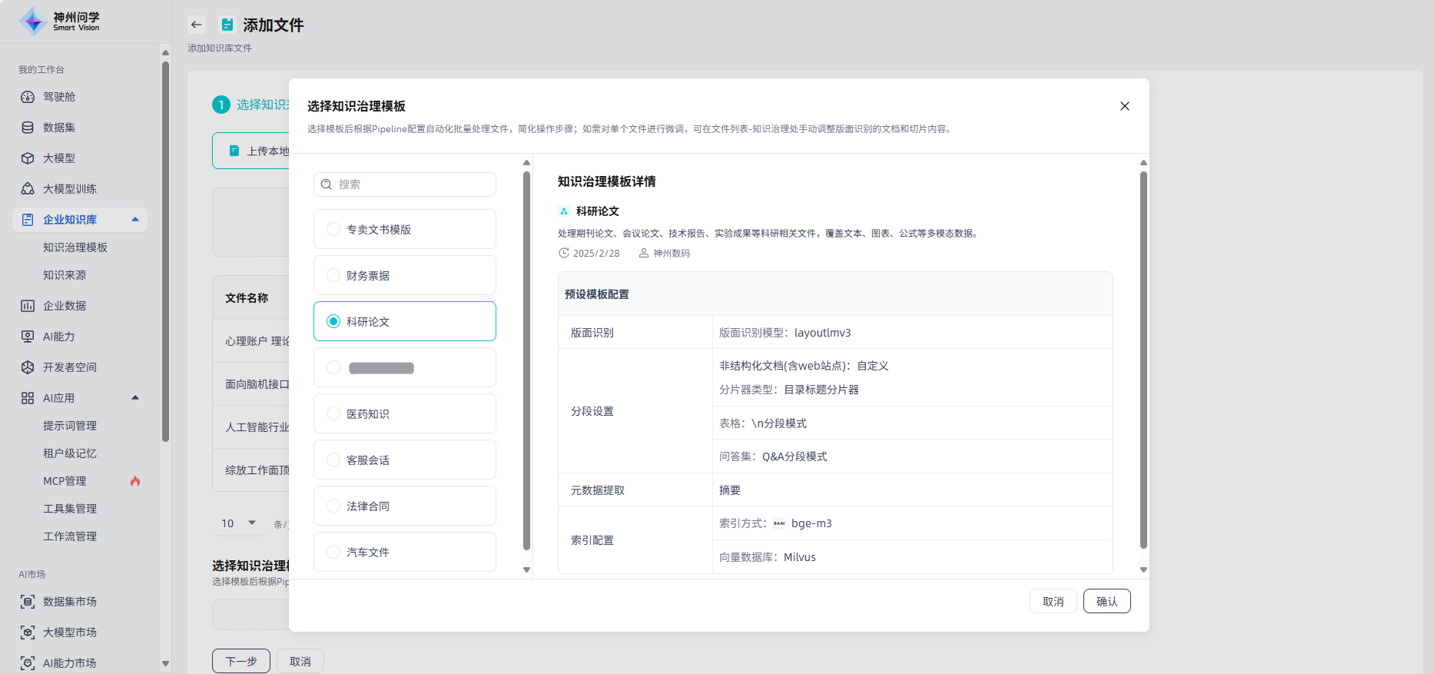Open 知识来源 submenu item
This screenshot has width=1433, height=674.
[65, 275]
